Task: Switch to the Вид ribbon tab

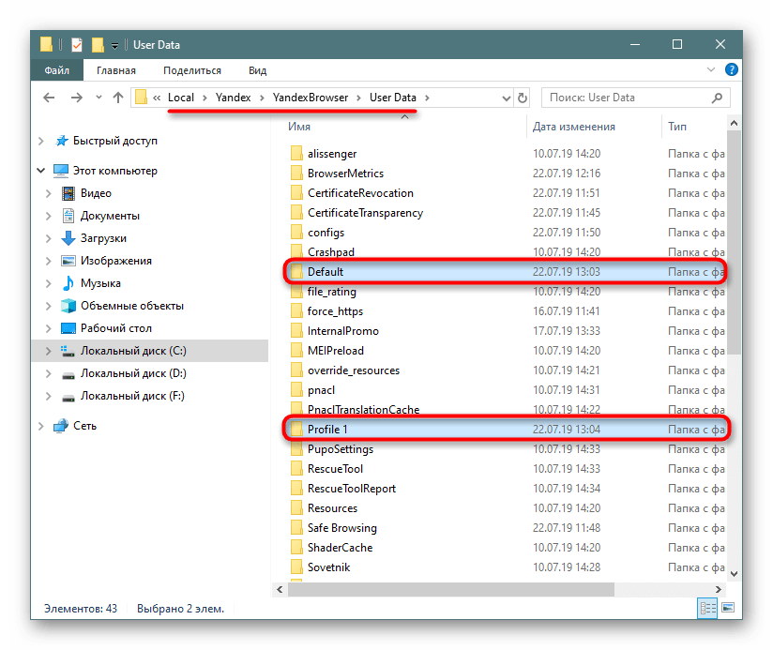Action: [257, 70]
